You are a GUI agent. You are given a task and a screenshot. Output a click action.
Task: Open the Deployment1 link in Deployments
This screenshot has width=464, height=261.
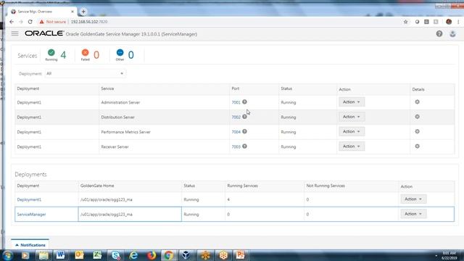tap(29, 199)
